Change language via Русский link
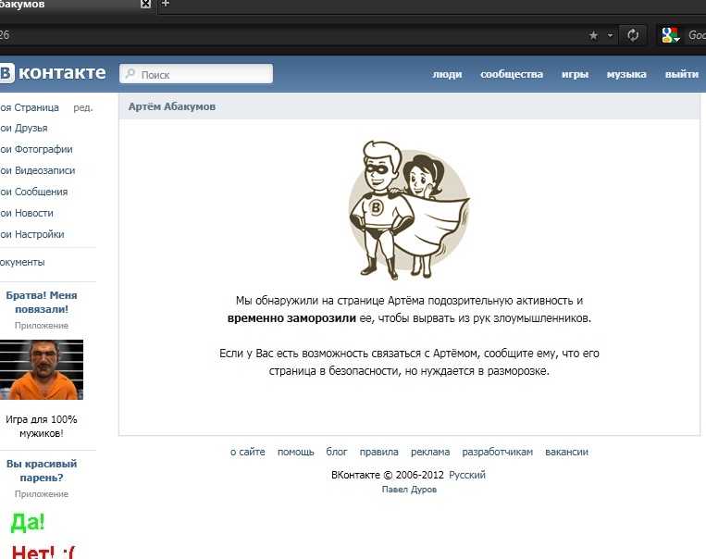The width and height of the screenshot is (706, 559). [467, 475]
